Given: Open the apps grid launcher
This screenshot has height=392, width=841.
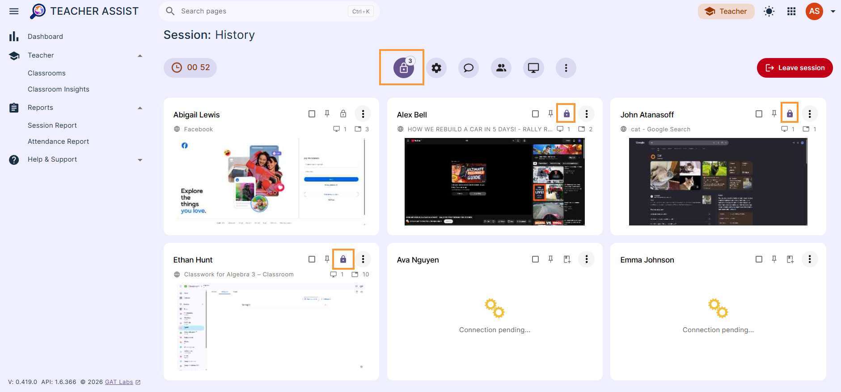Looking at the screenshot, I should coord(791,11).
